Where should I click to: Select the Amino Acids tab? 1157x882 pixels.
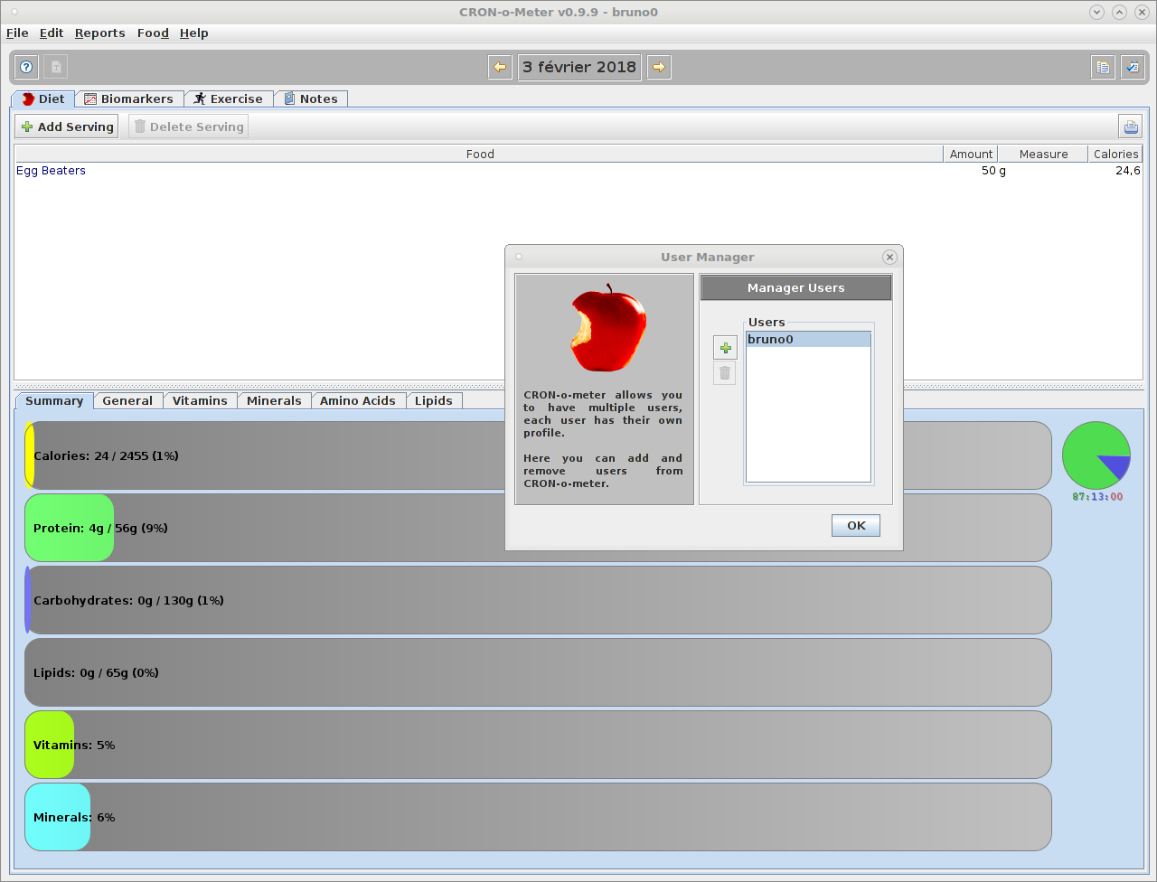(x=358, y=400)
